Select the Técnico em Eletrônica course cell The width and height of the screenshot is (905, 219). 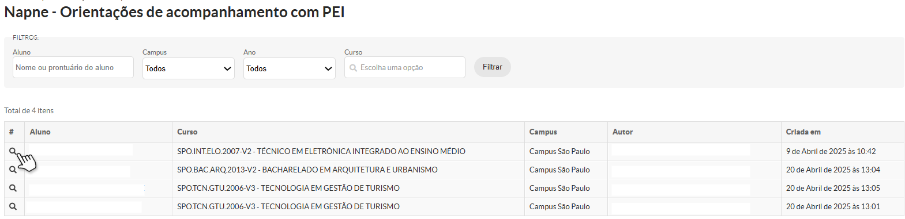click(x=321, y=151)
